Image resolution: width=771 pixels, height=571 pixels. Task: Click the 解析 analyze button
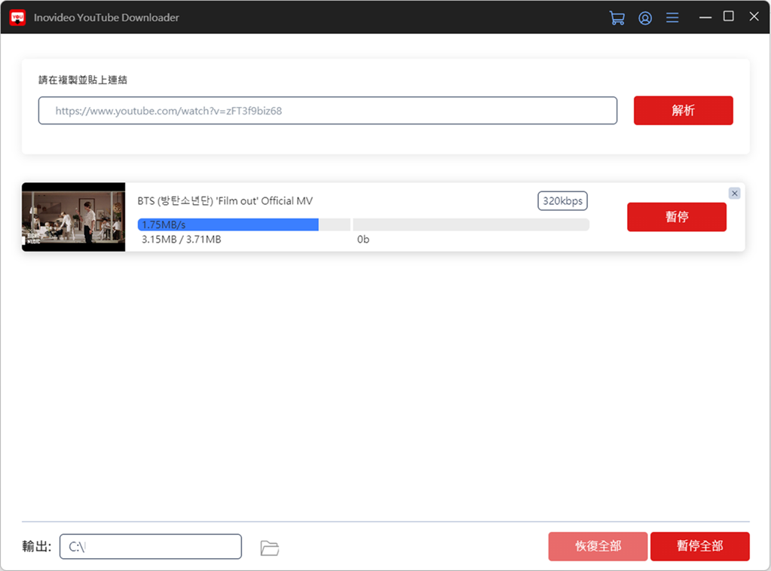click(683, 110)
